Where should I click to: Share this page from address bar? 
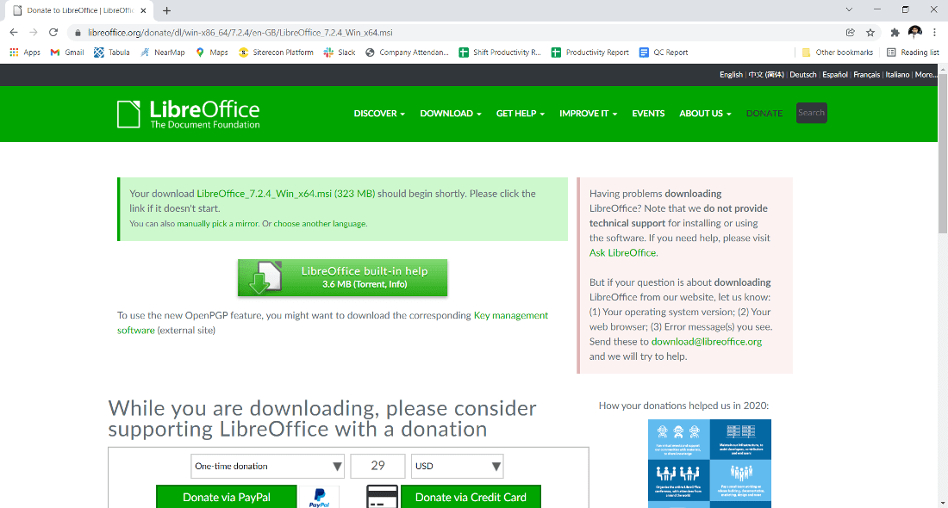click(850, 33)
